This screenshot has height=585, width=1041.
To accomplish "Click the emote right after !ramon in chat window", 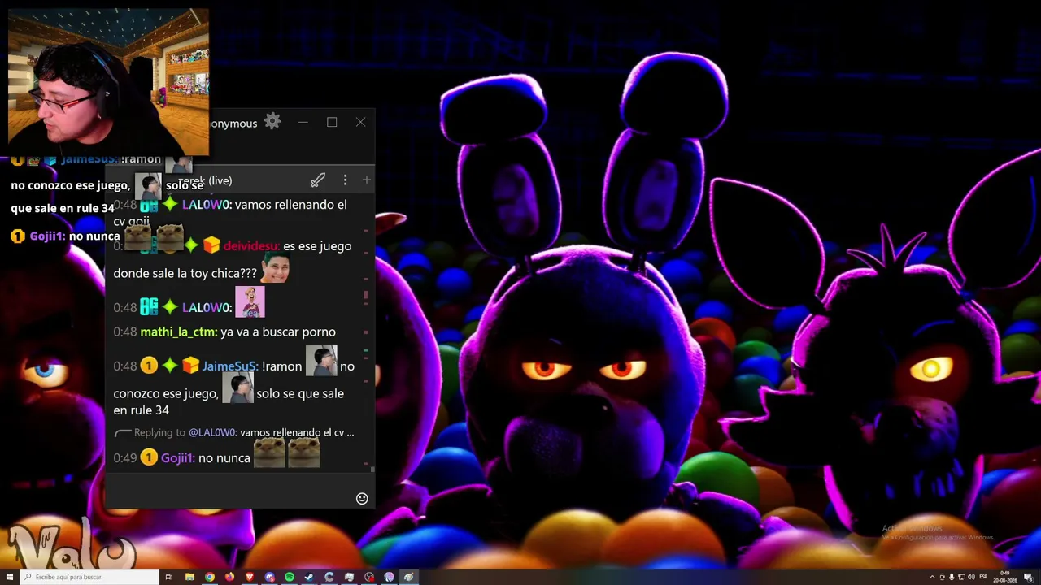I will (321, 361).
